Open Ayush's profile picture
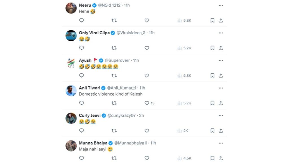The image size is (289, 162). (71, 63)
